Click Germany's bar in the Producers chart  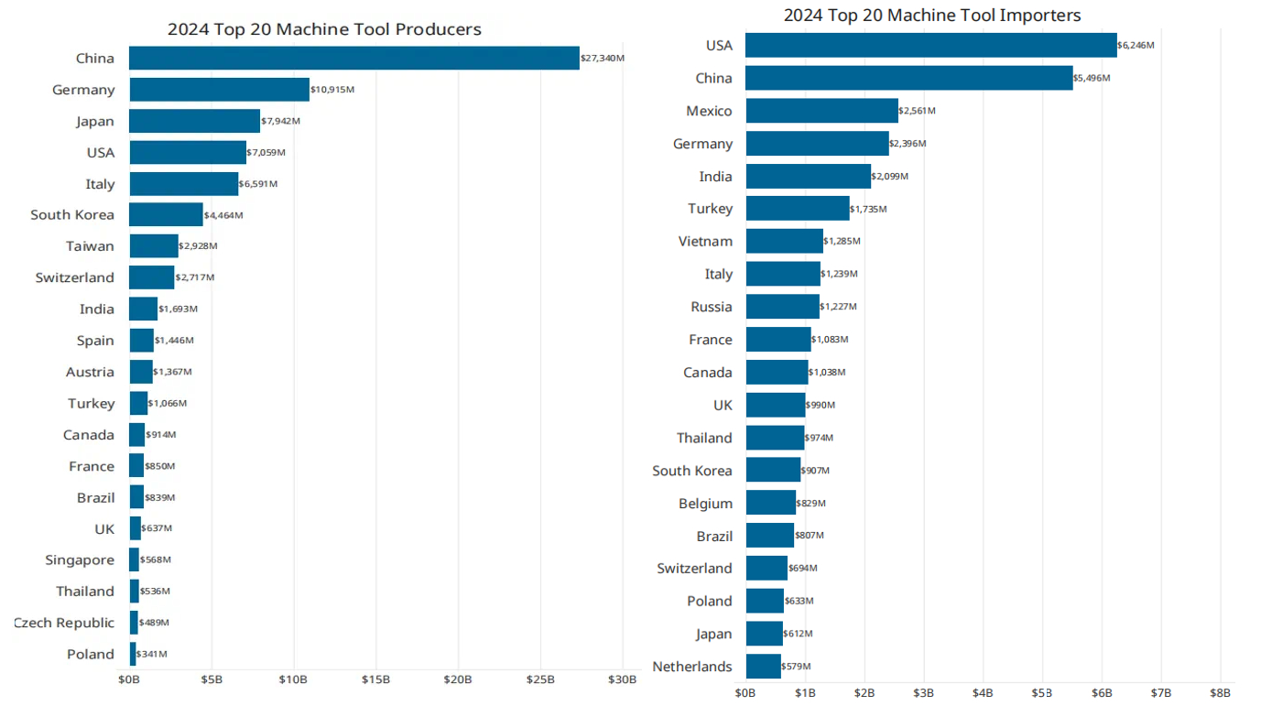point(219,90)
